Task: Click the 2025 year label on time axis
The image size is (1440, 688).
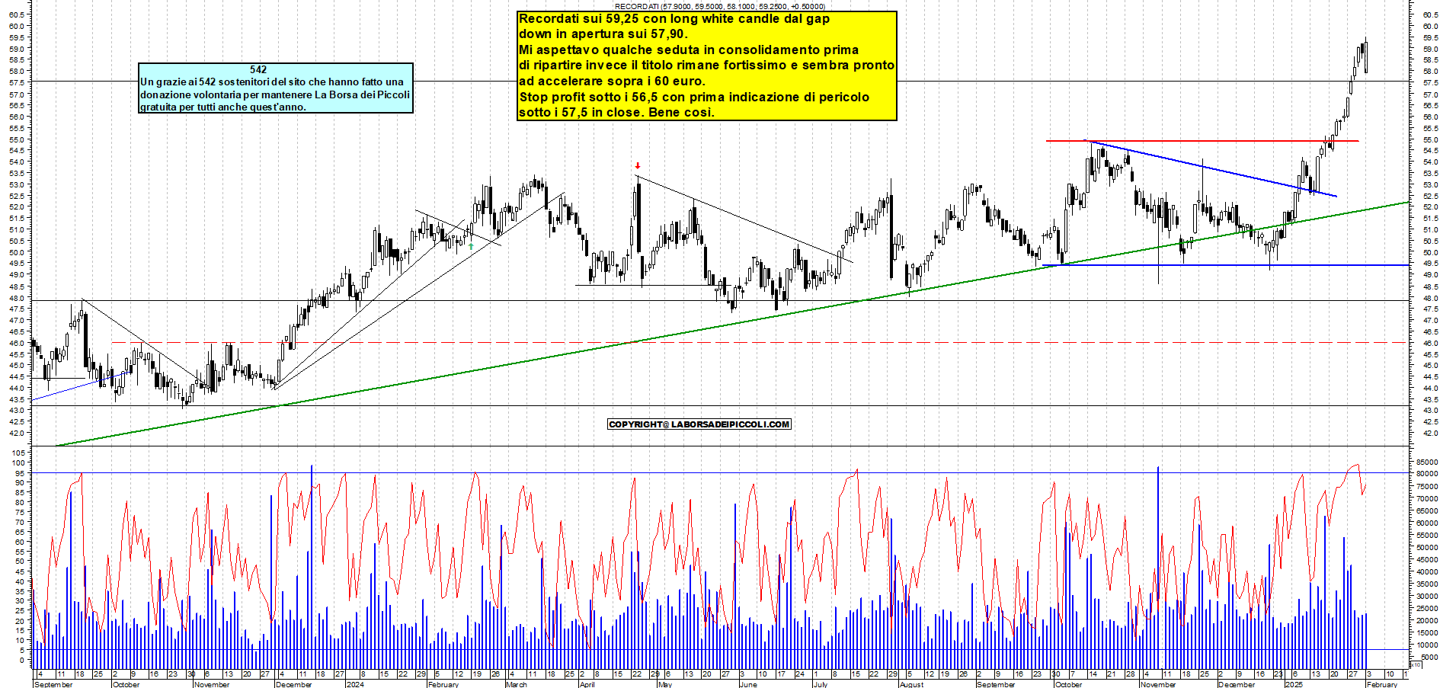Action: point(1294,684)
